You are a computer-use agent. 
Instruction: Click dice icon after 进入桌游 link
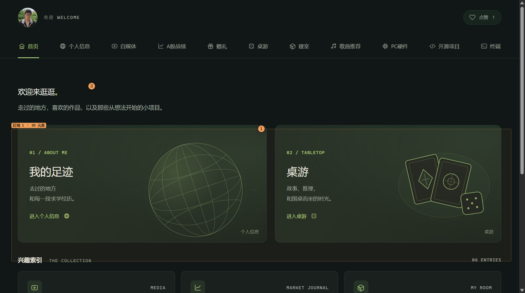coord(314,216)
